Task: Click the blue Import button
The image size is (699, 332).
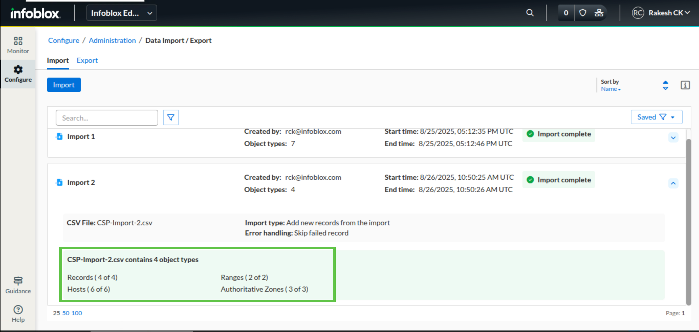Action: pos(64,85)
